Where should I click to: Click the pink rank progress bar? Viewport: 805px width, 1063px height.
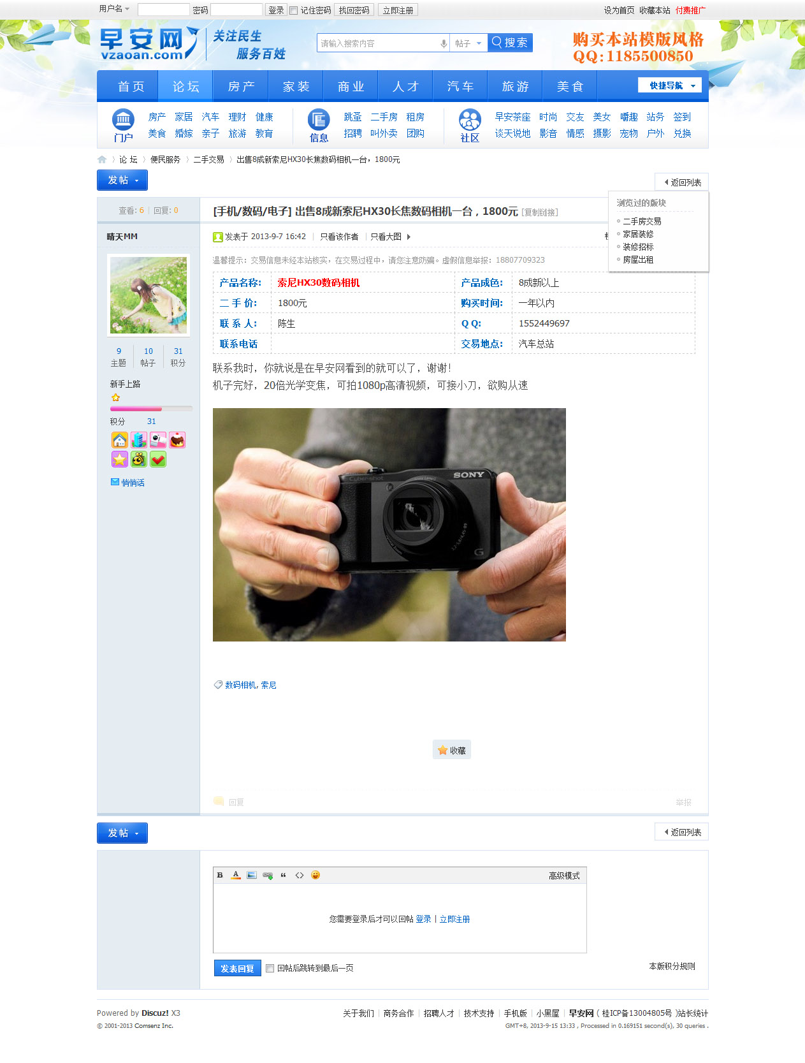(x=150, y=409)
